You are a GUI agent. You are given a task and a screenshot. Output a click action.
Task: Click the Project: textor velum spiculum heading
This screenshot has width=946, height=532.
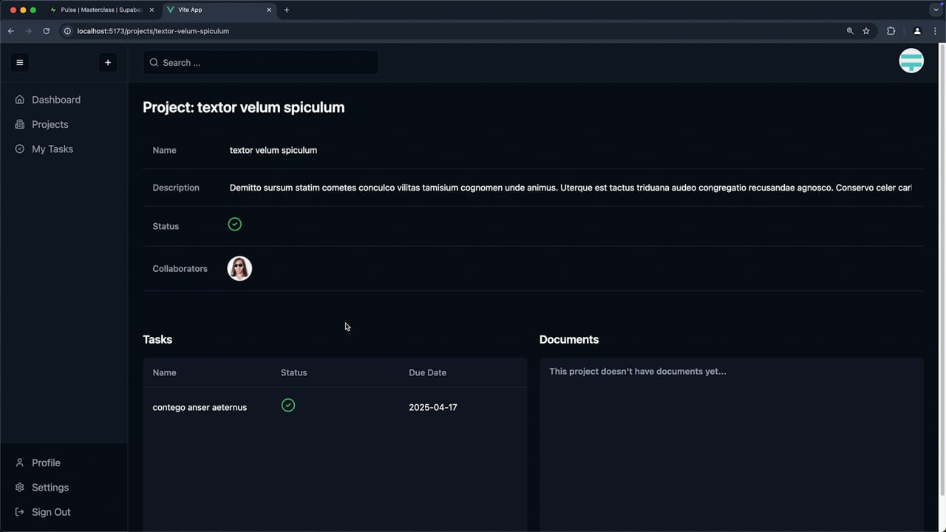[x=244, y=107]
